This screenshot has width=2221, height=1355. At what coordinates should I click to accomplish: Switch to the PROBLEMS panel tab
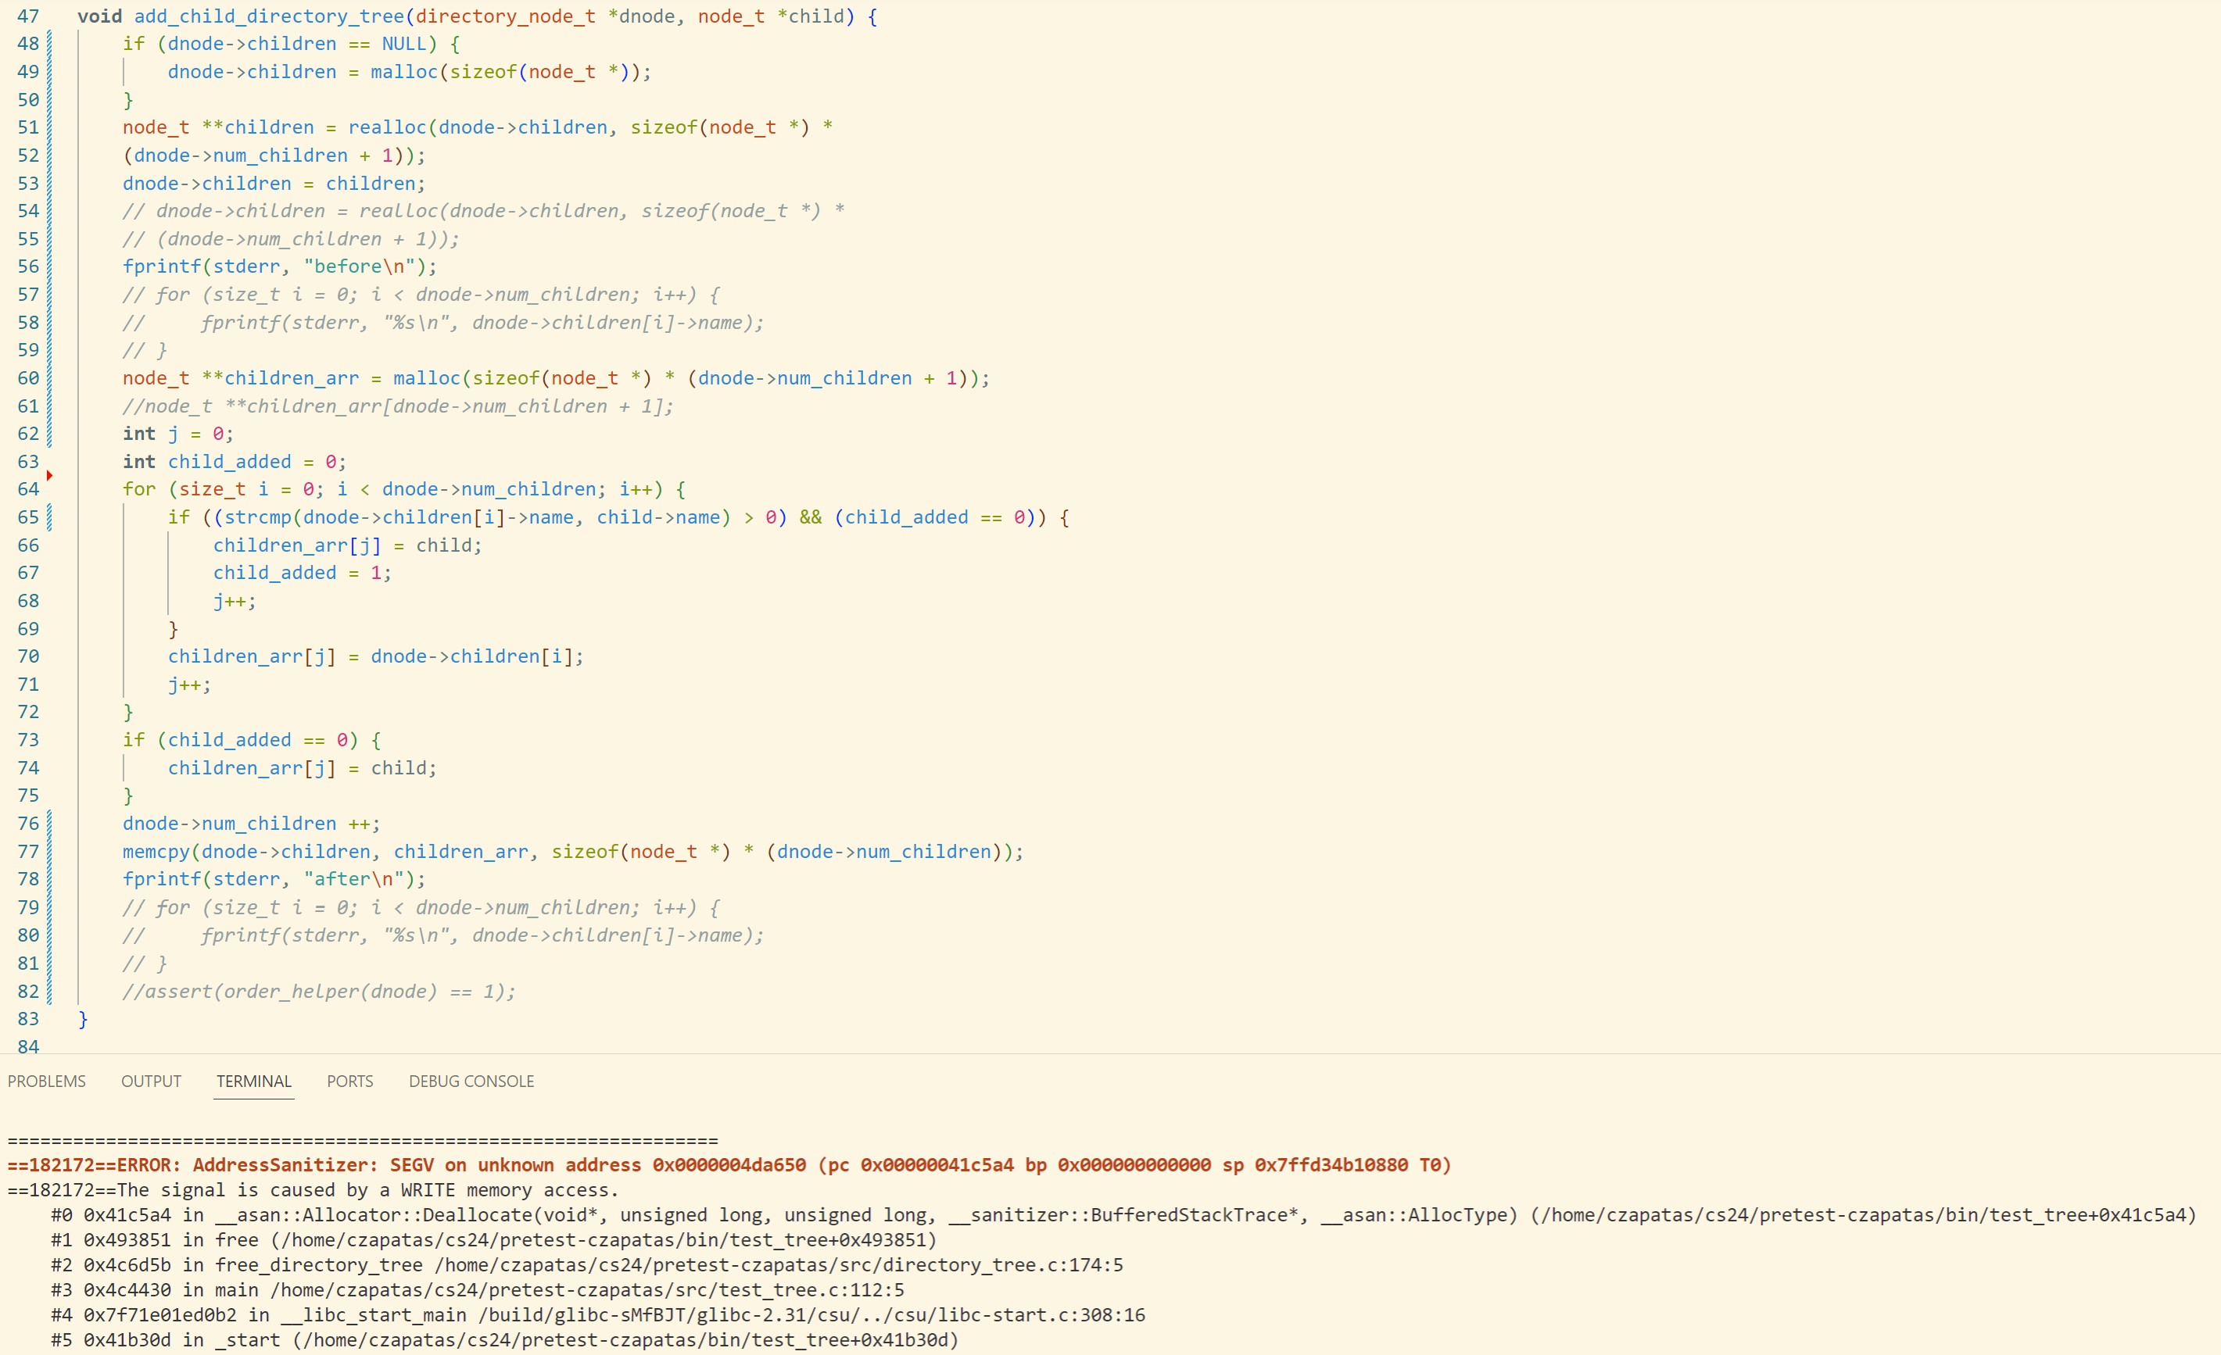47,1081
